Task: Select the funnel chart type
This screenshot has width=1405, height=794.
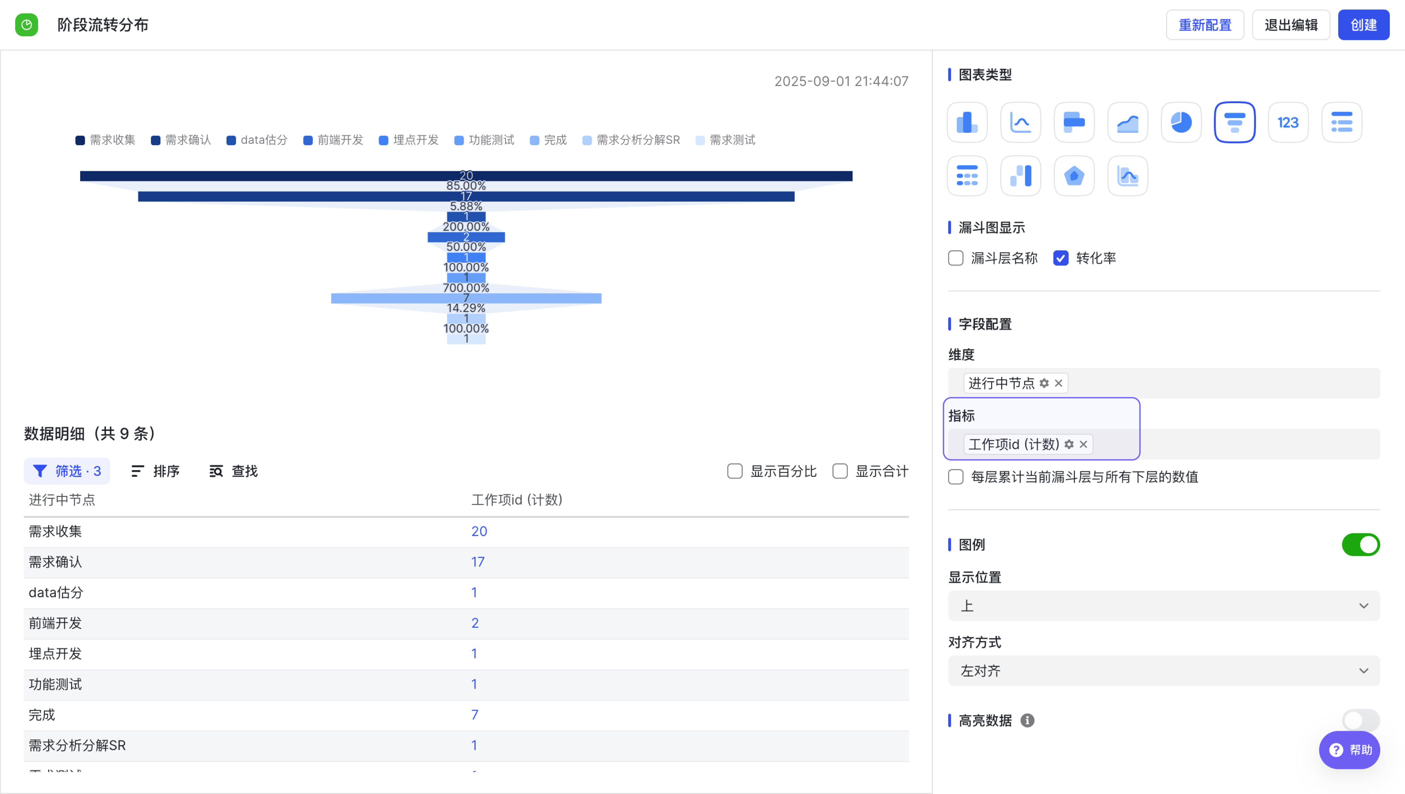Action: point(1234,122)
